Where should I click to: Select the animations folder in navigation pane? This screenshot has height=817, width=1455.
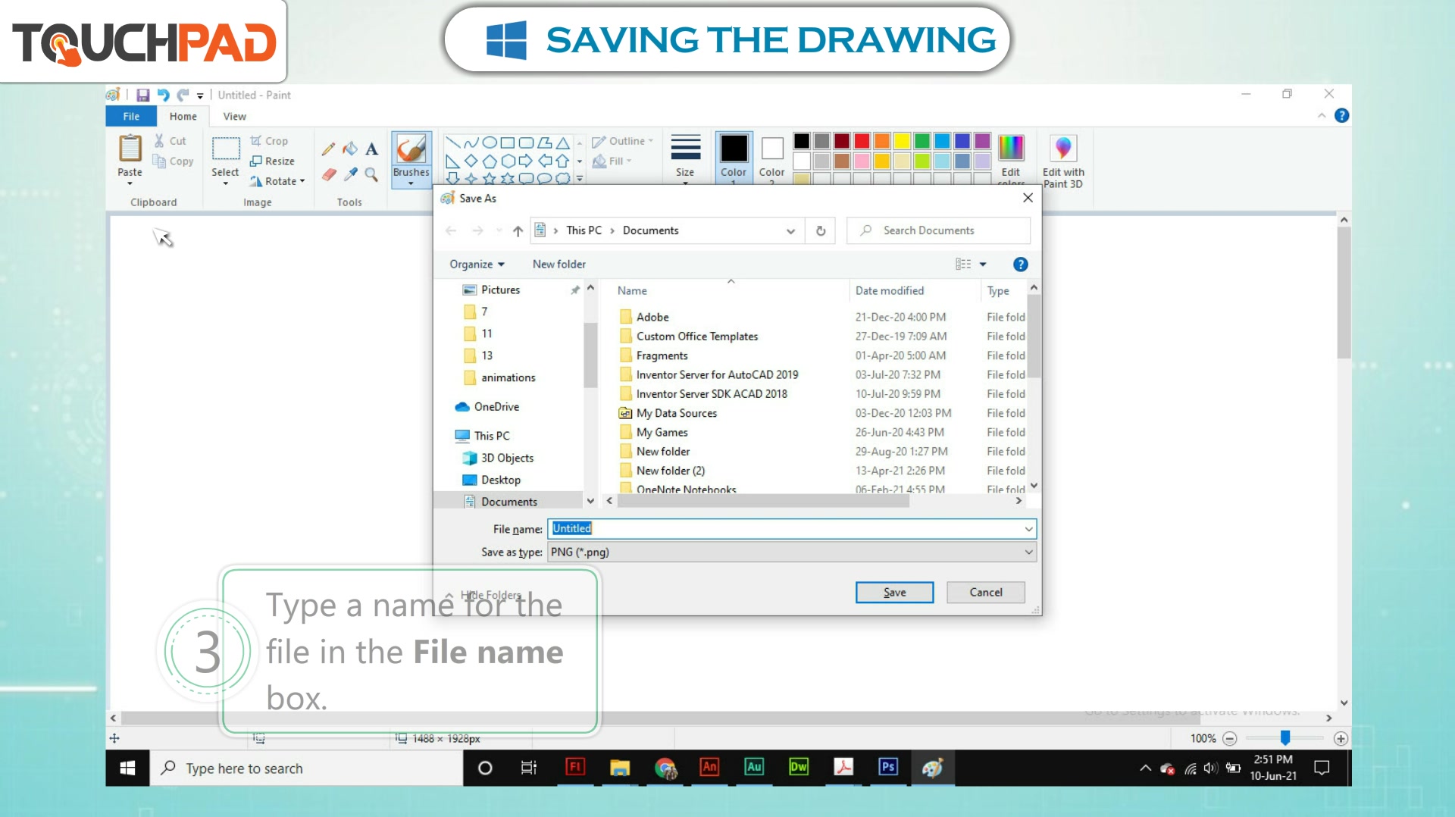point(508,377)
